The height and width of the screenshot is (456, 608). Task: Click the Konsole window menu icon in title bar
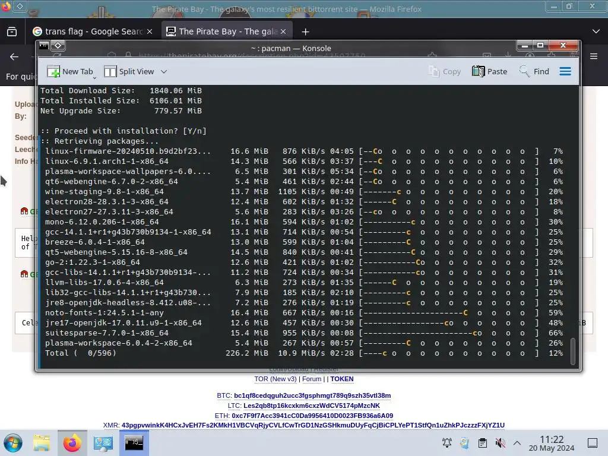pos(43,45)
